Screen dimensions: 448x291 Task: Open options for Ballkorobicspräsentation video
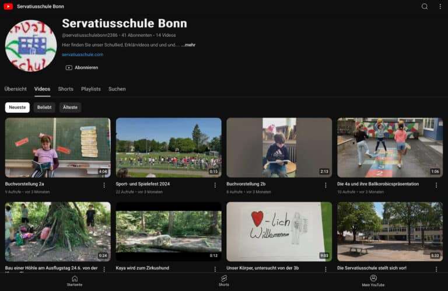coord(436,185)
